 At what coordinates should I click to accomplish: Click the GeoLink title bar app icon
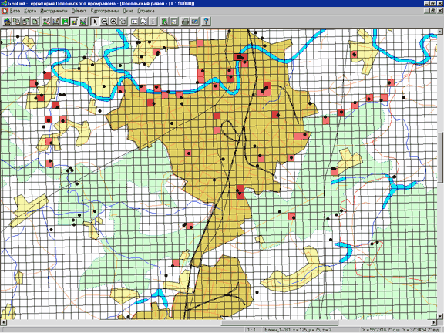pyautogui.click(x=4, y=3)
